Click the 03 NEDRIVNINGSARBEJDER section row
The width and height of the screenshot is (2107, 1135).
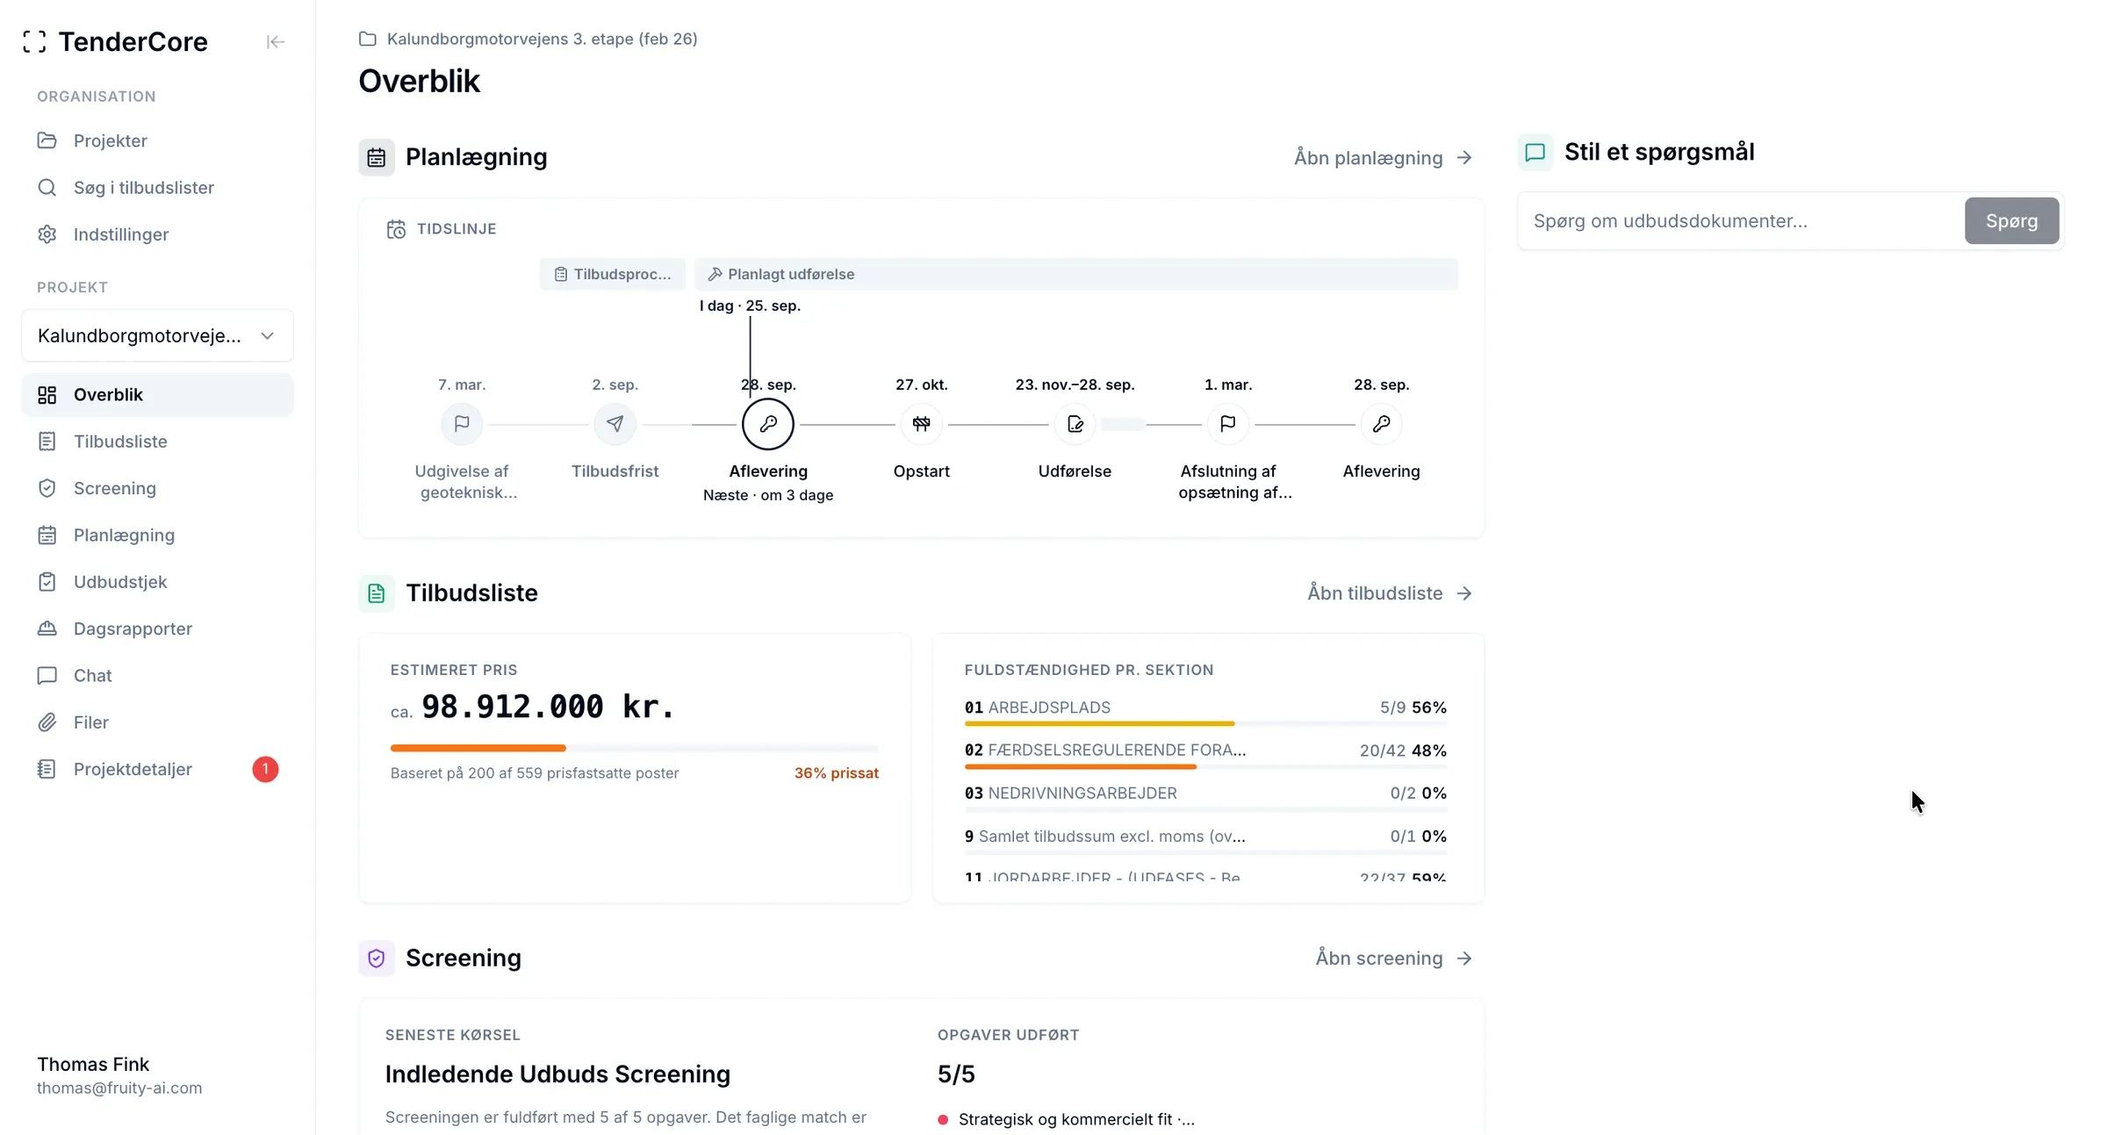coord(1205,798)
